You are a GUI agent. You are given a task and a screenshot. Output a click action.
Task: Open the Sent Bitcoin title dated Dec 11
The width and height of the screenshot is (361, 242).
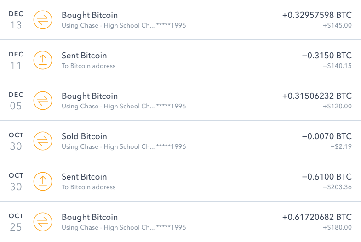tap(84, 56)
